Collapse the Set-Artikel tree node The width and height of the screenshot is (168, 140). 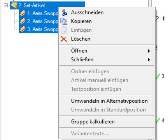6,5
